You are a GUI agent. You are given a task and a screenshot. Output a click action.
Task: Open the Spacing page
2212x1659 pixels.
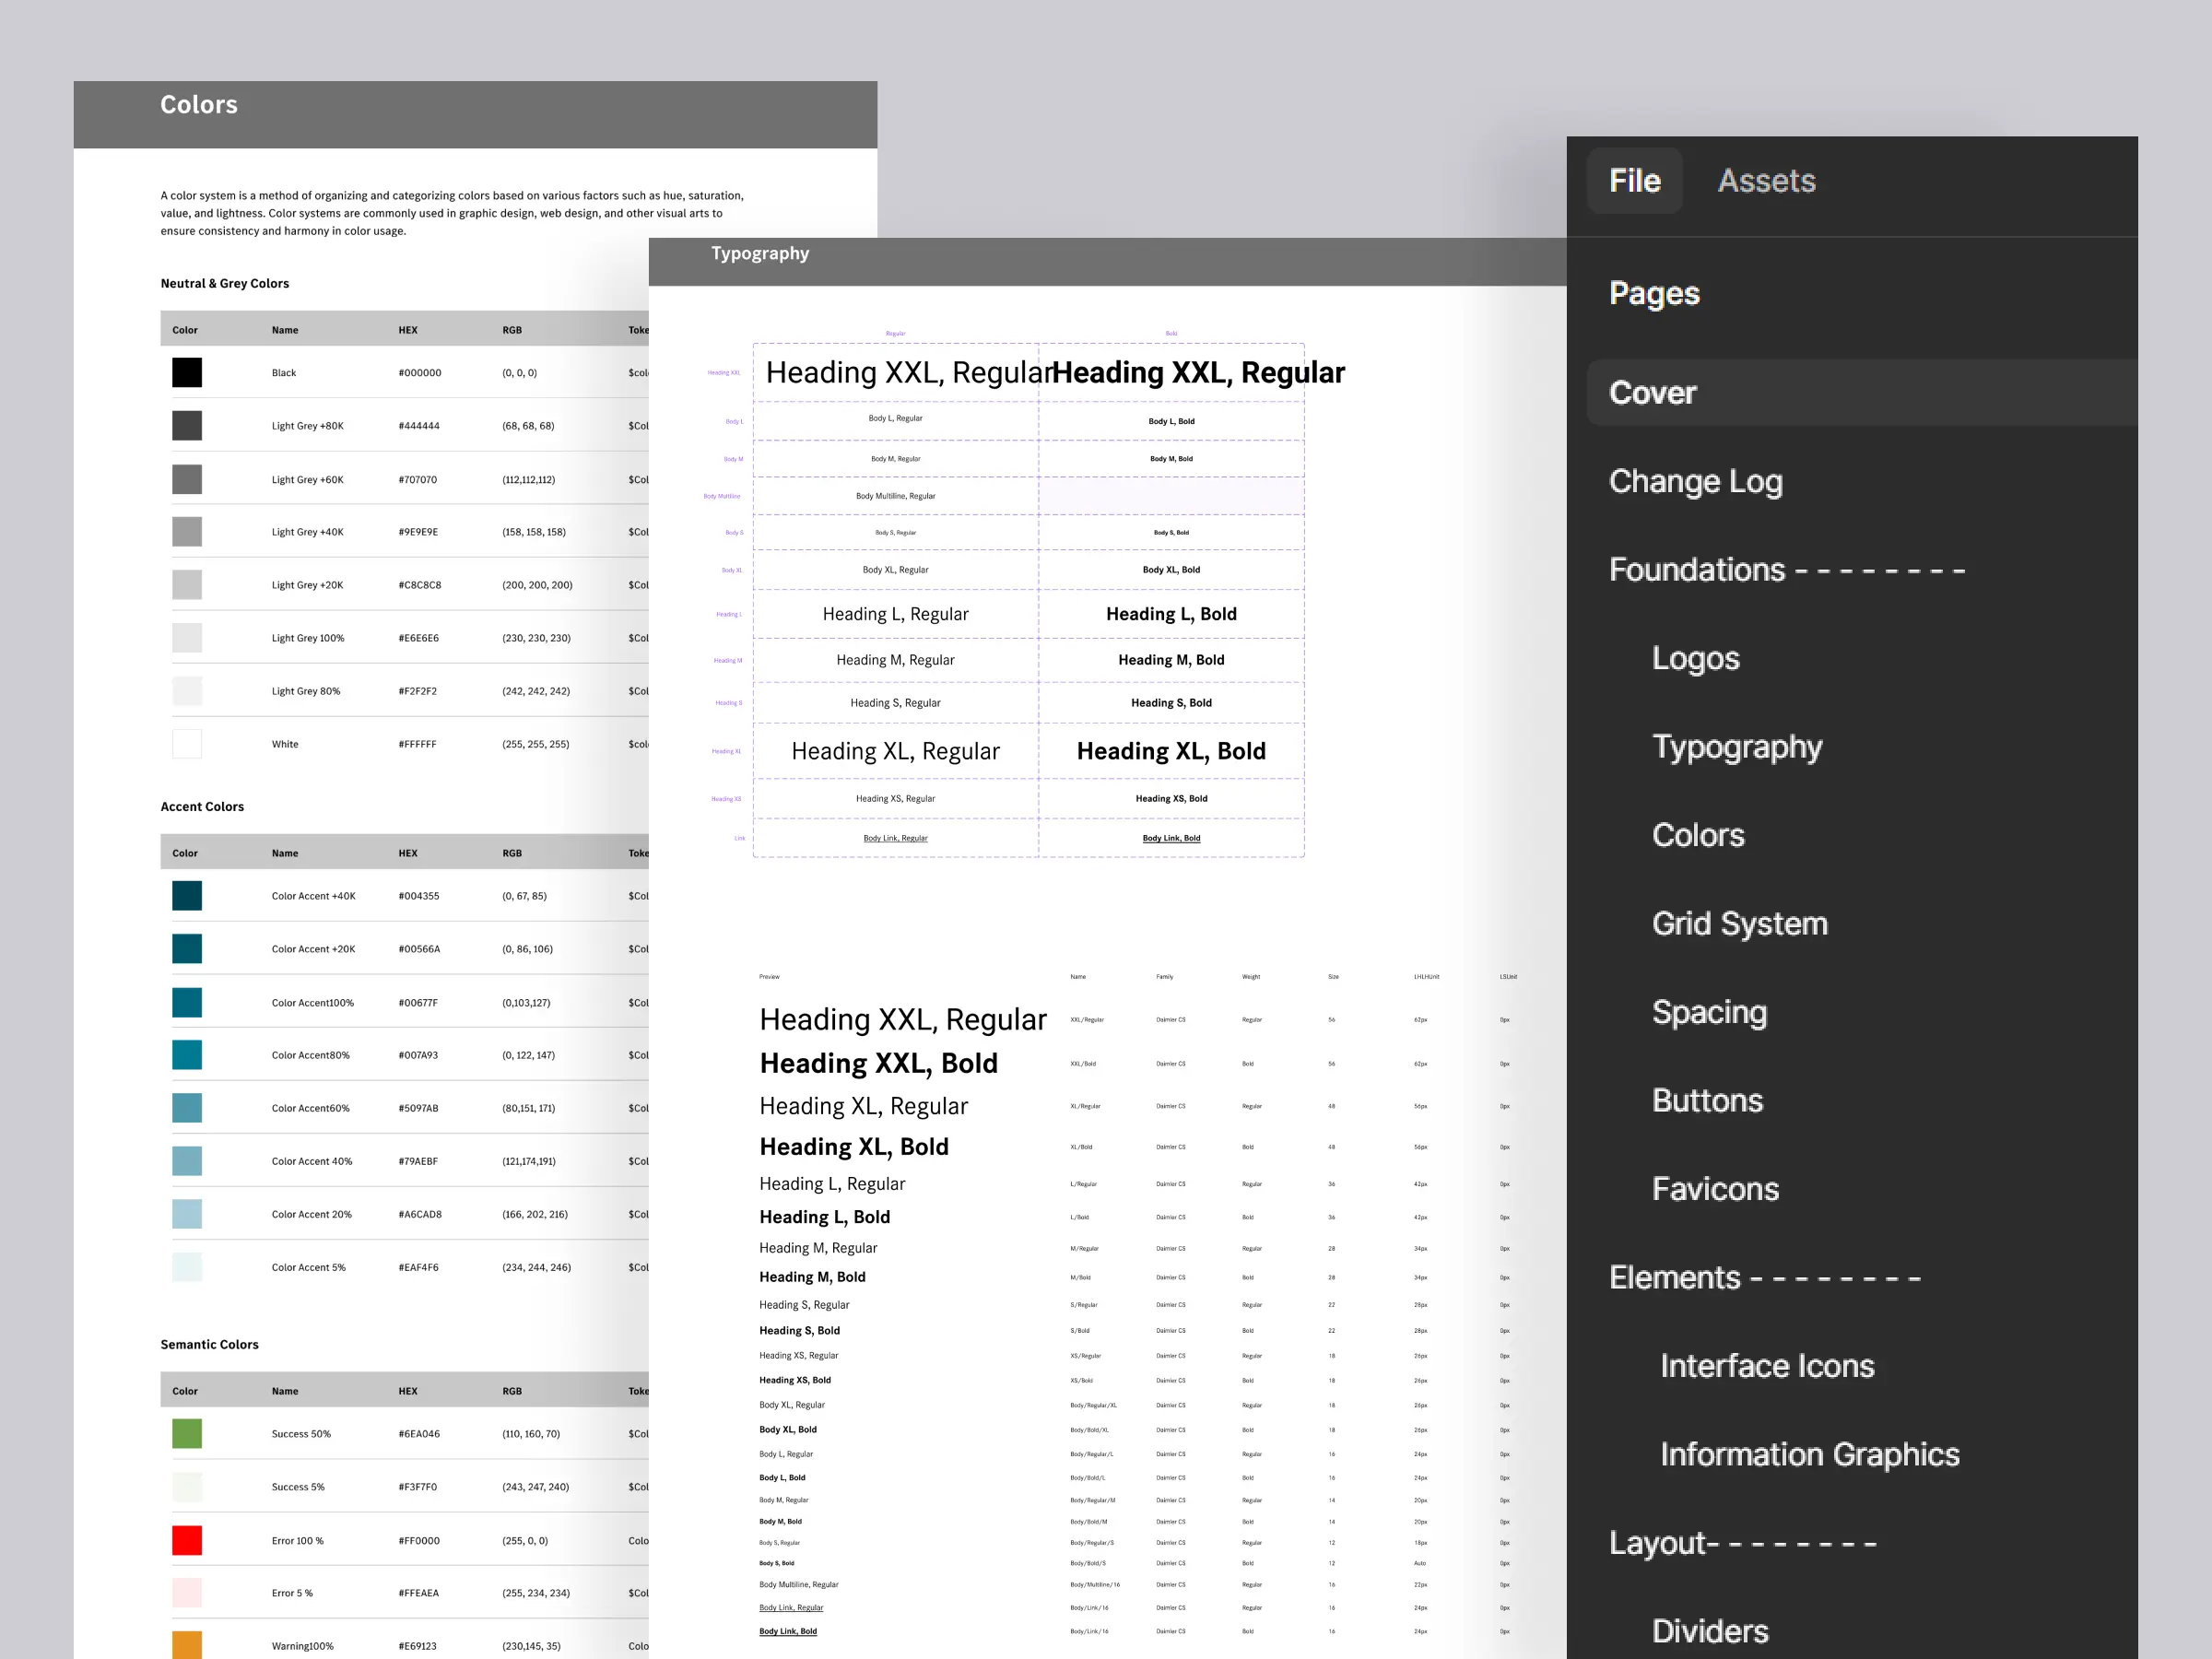(x=1709, y=1012)
